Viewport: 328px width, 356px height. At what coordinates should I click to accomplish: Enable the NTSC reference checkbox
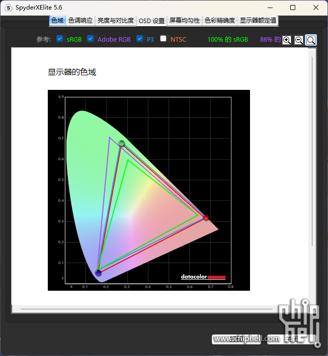(163, 39)
